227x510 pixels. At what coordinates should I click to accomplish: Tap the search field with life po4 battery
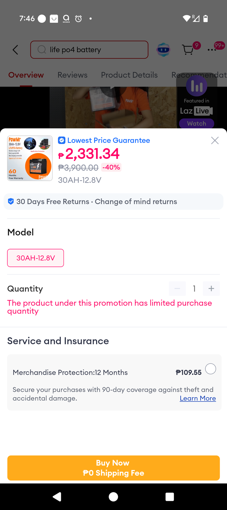(89, 50)
